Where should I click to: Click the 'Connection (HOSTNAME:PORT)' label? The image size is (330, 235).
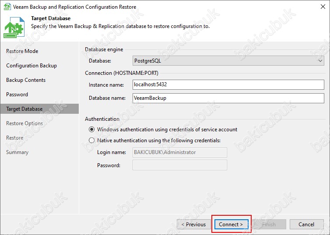click(x=122, y=73)
